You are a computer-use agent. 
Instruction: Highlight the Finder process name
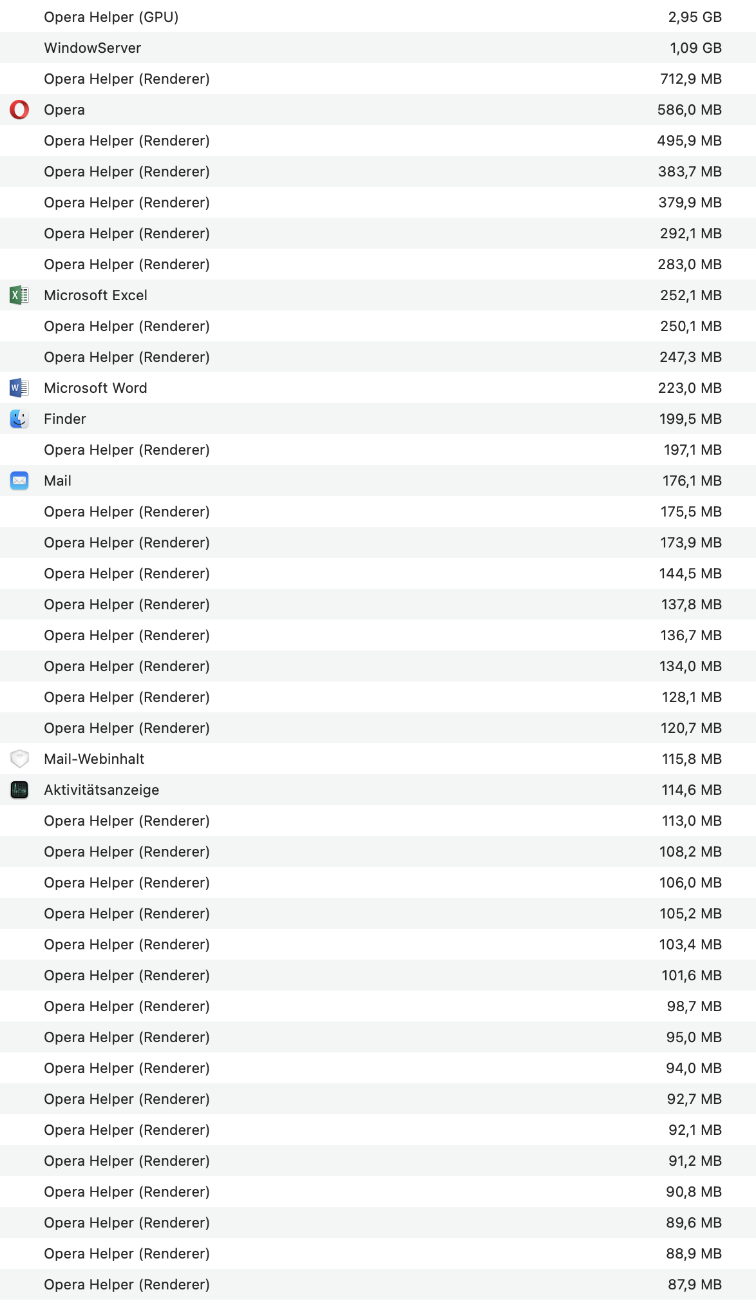click(x=64, y=419)
